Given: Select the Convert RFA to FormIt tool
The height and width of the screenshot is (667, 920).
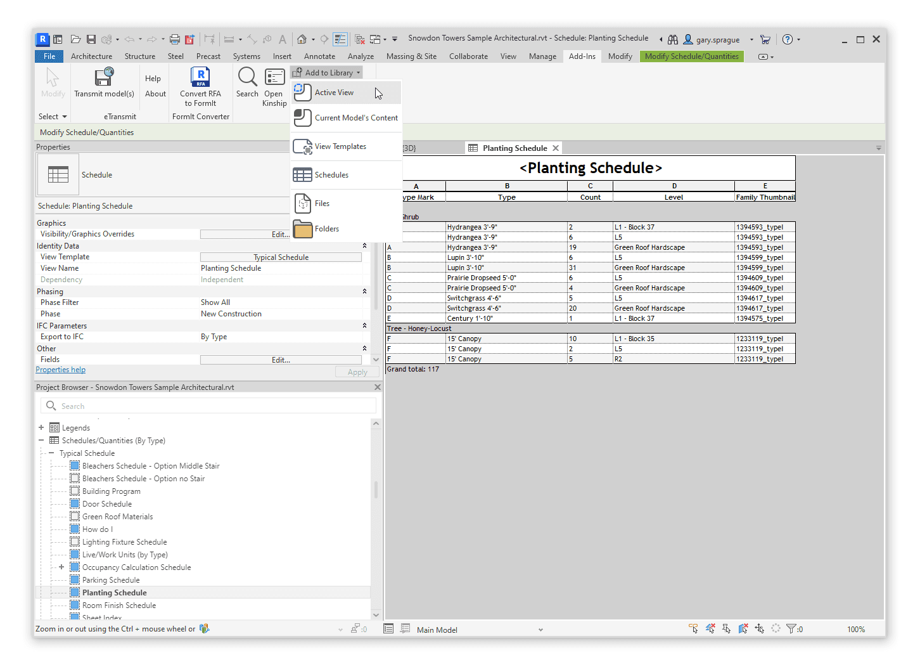Looking at the screenshot, I should tap(200, 87).
